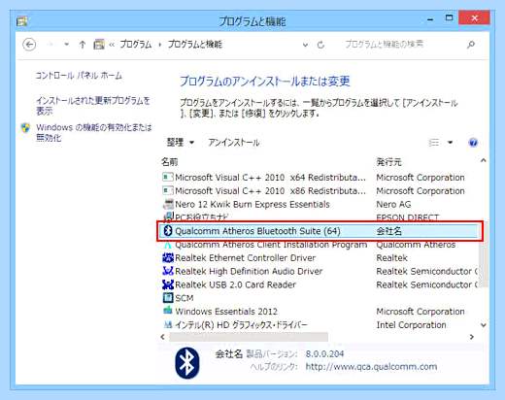This screenshot has height=400, width=505.
Task: Click the help question mark icon
Action: pos(473,143)
